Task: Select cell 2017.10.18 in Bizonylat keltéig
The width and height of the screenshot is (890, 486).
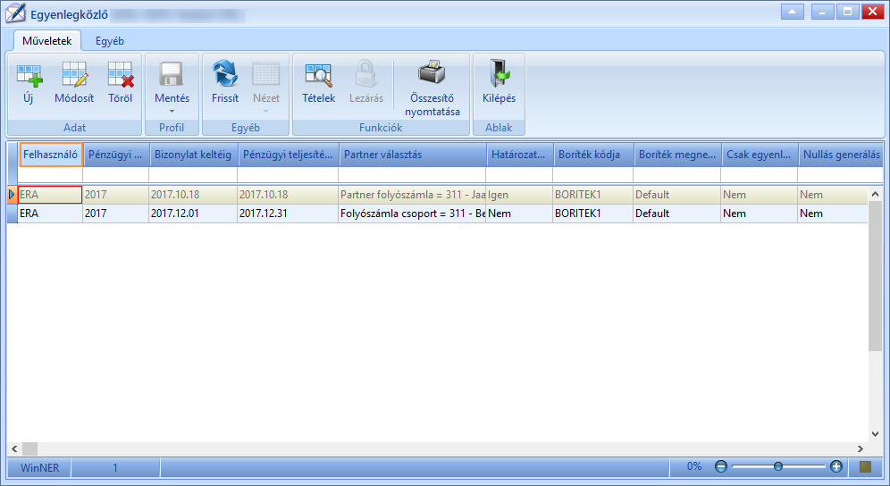Action: (193, 195)
